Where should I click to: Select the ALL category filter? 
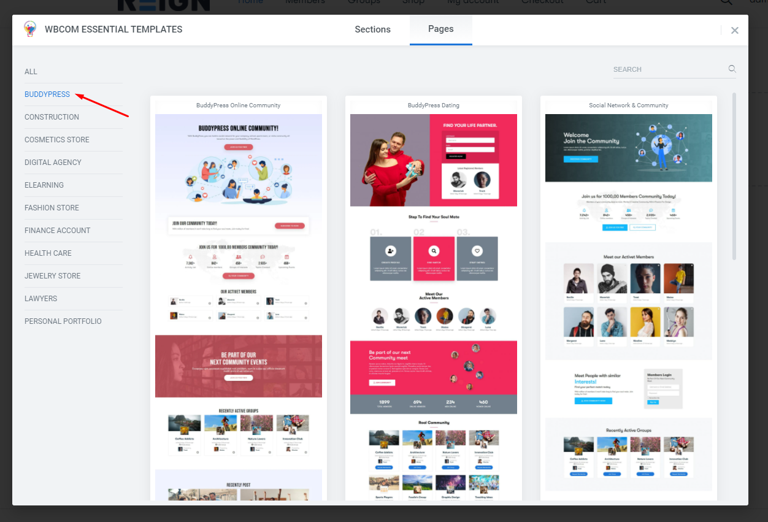click(31, 72)
